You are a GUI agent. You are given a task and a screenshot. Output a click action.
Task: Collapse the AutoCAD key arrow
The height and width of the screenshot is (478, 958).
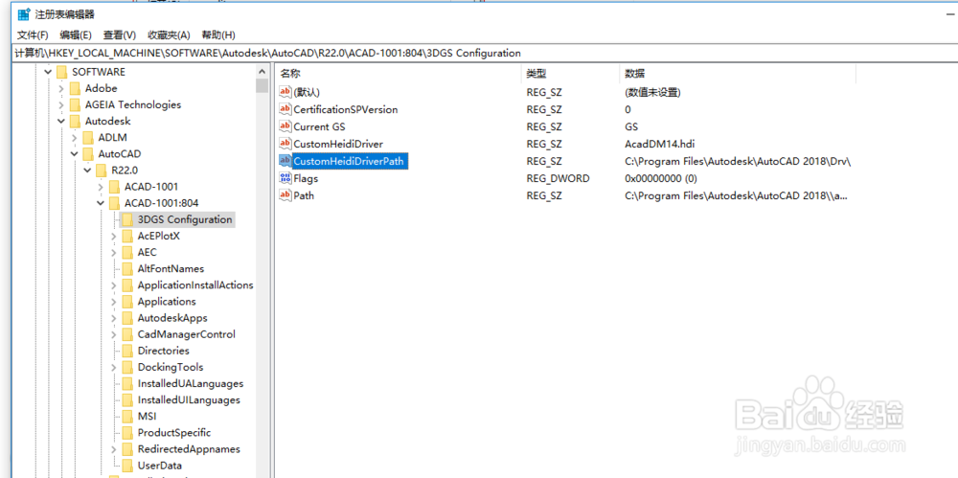coord(74,154)
